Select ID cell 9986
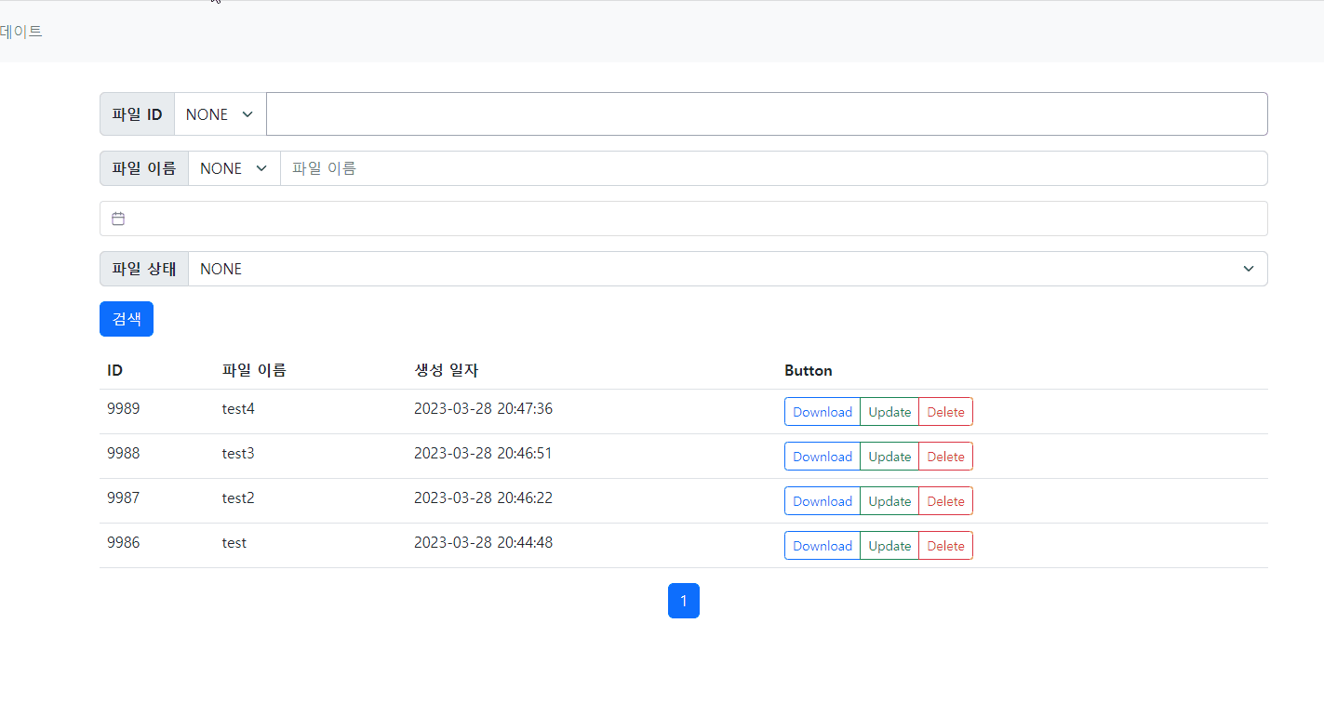Image resolution: width=1324 pixels, height=703 pixels. point(124,542)
